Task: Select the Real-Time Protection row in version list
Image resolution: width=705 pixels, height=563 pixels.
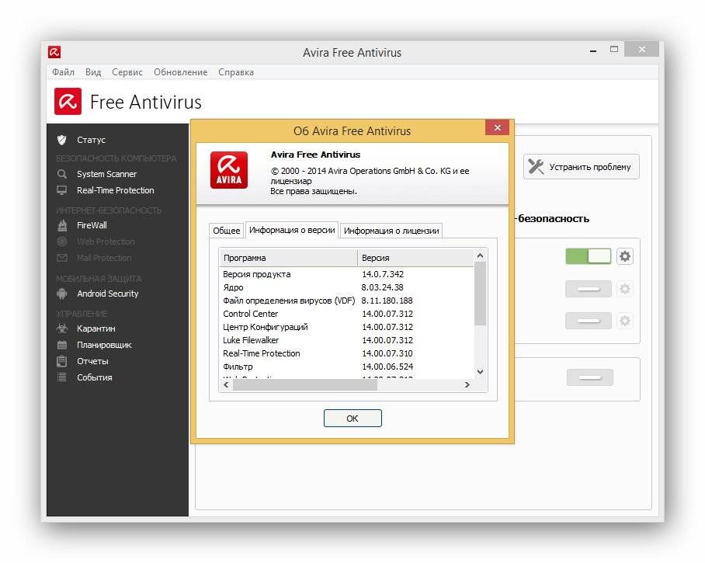Action: pos(346,353)
